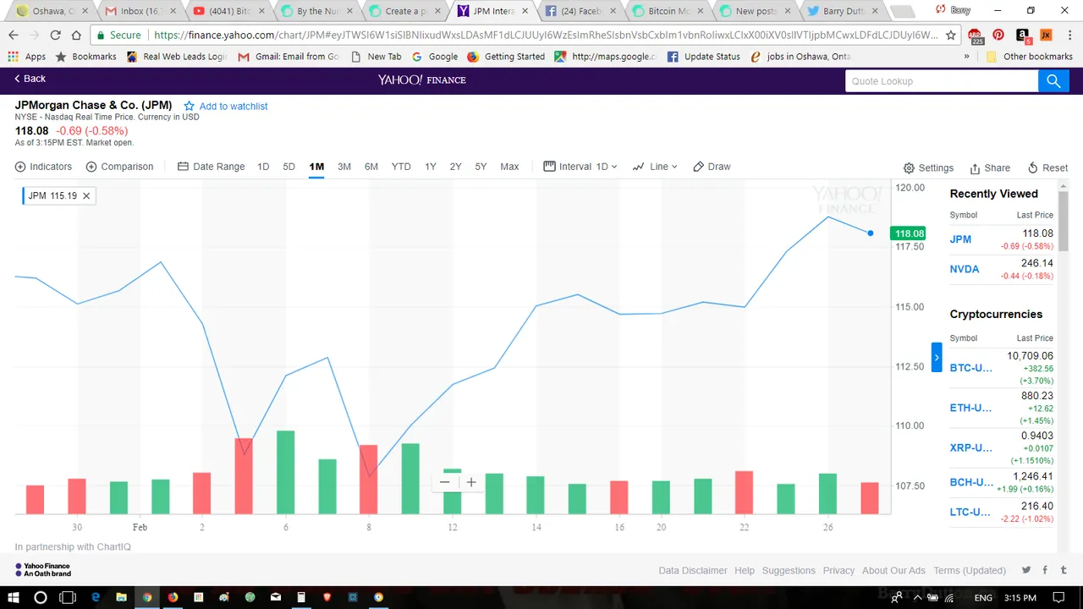The height and width of the screenshot is (609, 1083).
Task: Expand the bookmarks overflow chevron
Action: 967,57
